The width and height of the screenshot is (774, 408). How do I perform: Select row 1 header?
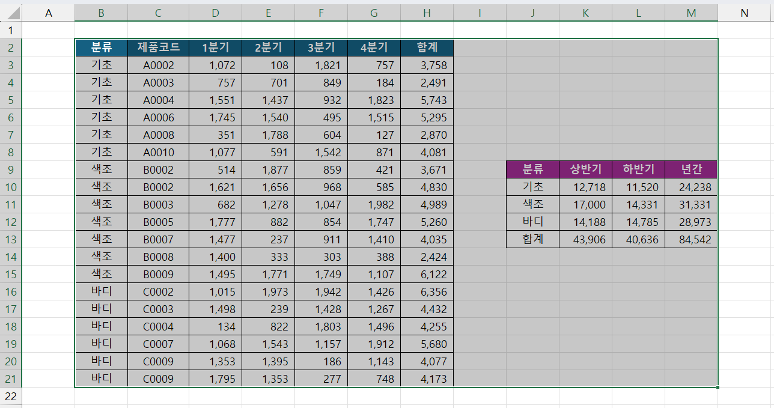(11, 30)
